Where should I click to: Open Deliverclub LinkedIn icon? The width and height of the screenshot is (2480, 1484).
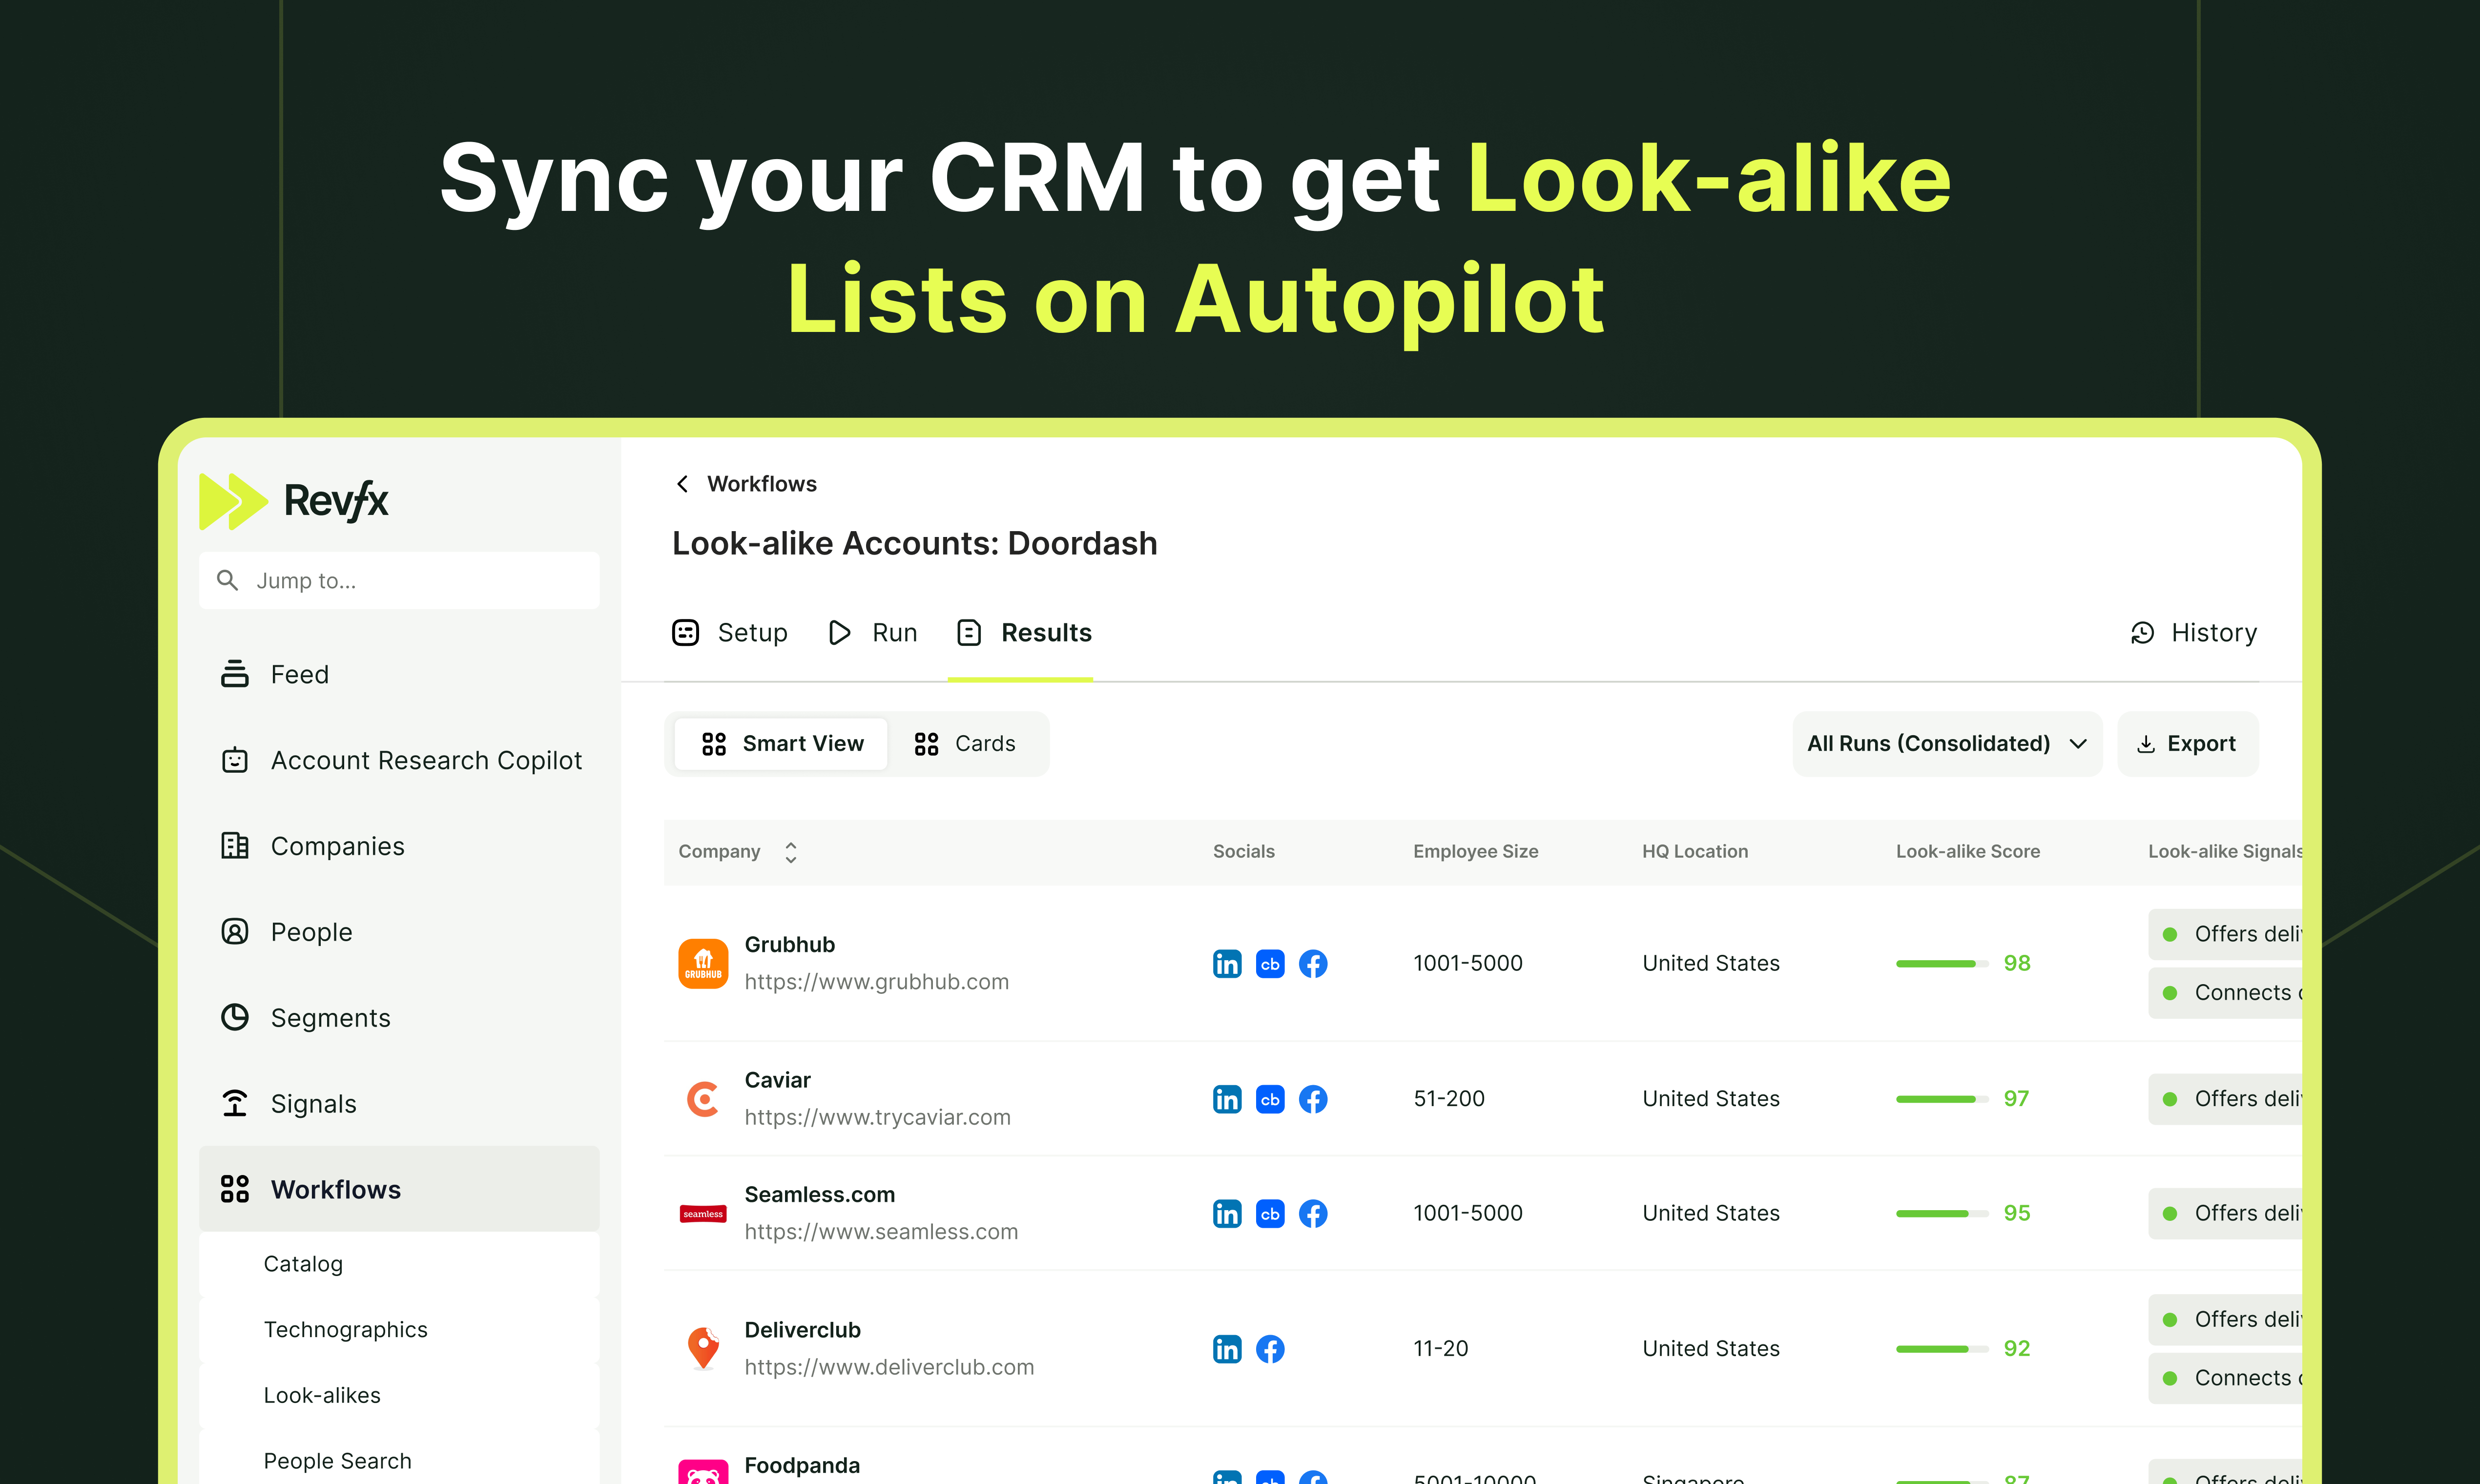click(x=1227, y=1349)
